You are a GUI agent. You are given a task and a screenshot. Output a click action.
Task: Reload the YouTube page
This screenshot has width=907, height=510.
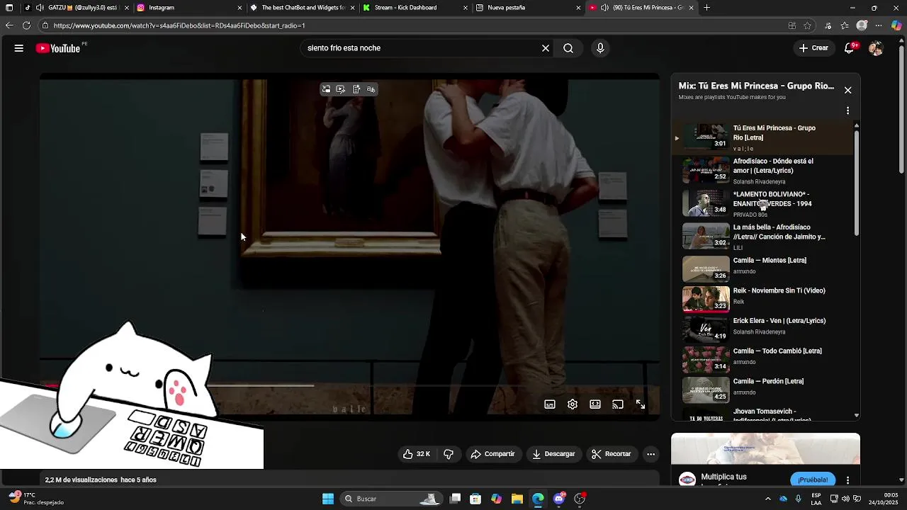pos(26,25)
